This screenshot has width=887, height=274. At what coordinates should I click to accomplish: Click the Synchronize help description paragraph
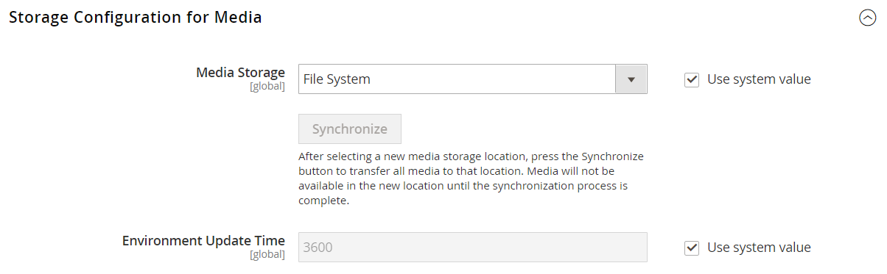tap(471, 179)
